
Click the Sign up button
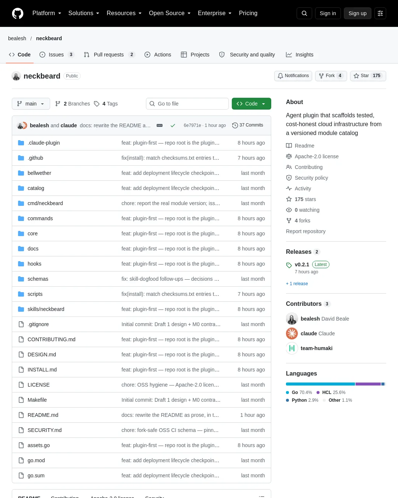pos(357,13)
